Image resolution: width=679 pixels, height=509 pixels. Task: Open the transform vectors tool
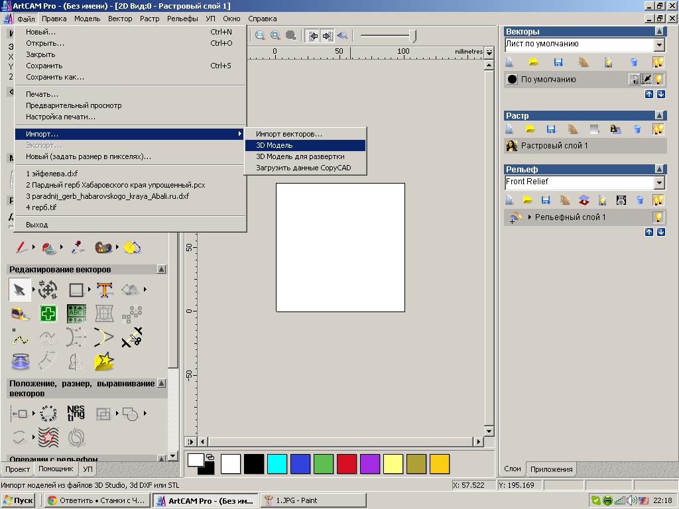point(48,290)
